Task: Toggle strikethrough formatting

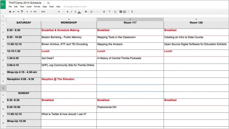Action: coord(75,12)
